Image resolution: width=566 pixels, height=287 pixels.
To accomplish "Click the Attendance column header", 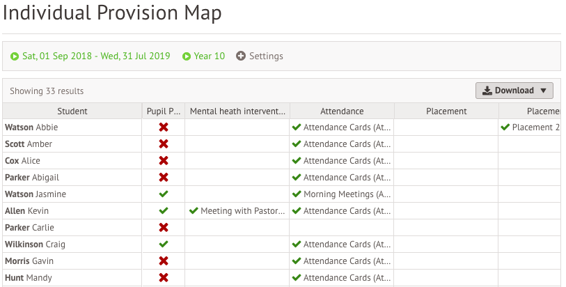I will [342, 111].
